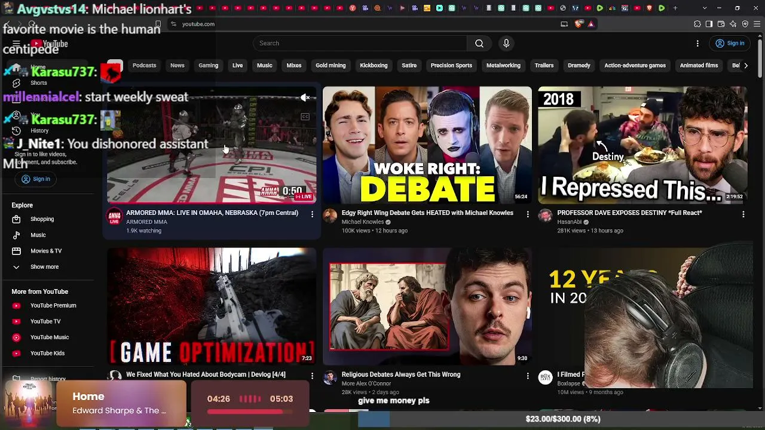Select the Trailers chip
Screen dimensions: 765x430
click(x=544, y=65)
